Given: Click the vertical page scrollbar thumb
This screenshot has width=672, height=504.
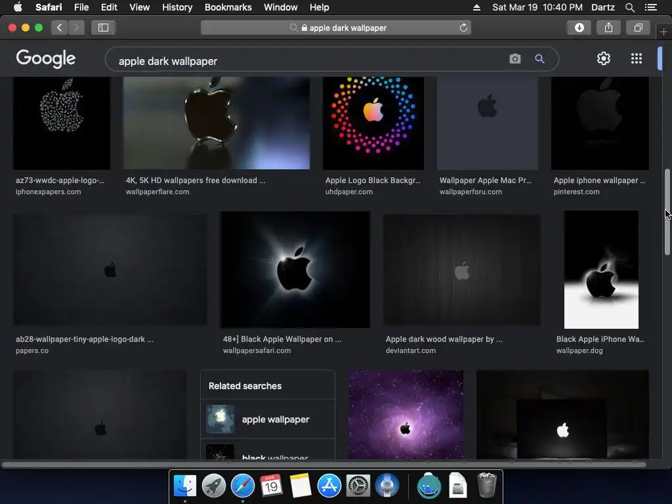Looking at the screenshot, I should tap(667, 213).
